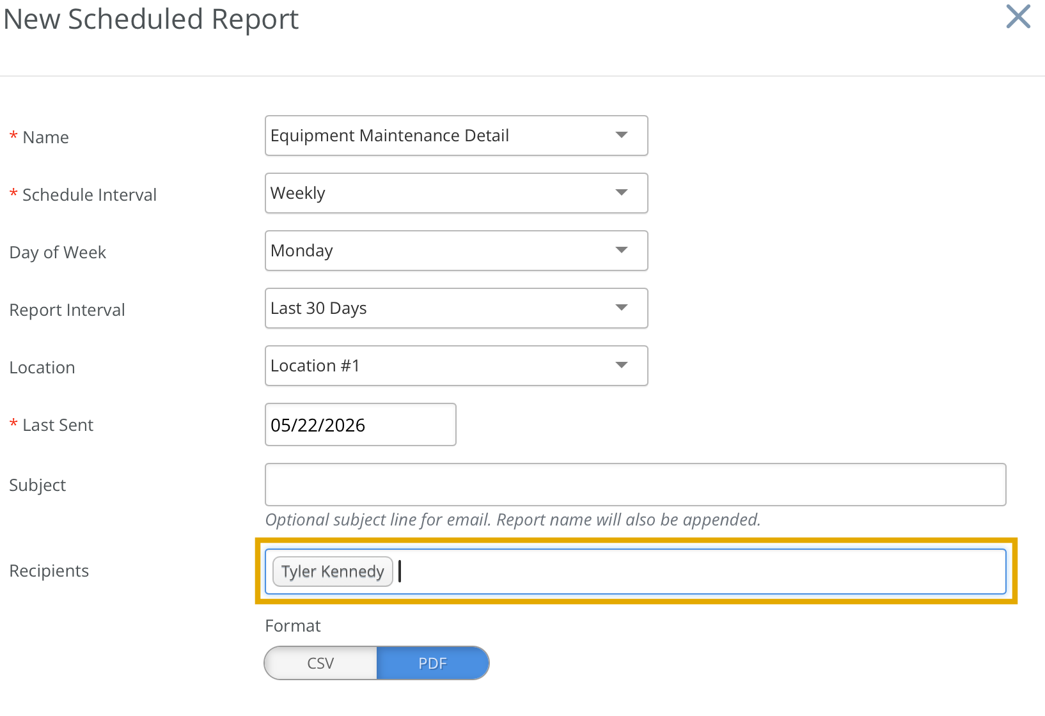The image size is (1045, 716).
Task: Focus the Subject text field
Action: 636,485
